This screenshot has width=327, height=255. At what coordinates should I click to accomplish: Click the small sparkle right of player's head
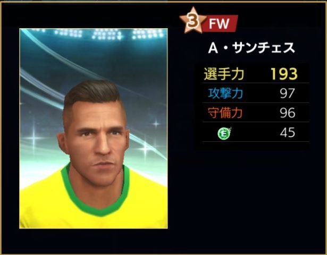coord(156,124)
